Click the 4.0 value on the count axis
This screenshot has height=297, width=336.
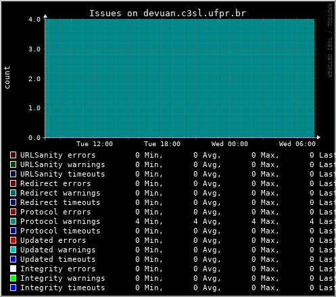coord(34,20)
